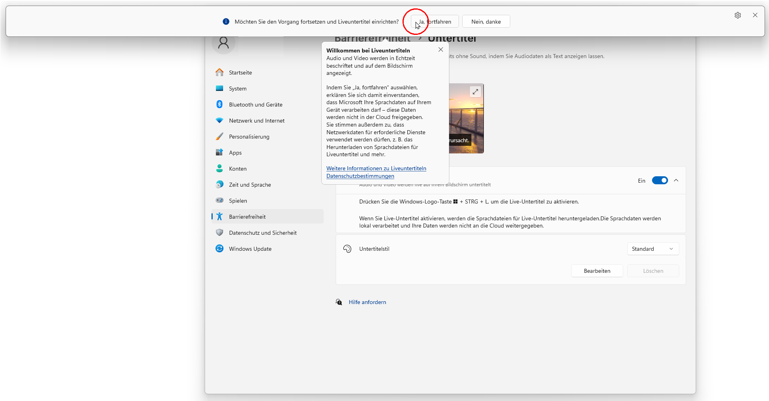Turn off the live captions toggle

click(660, 181)
